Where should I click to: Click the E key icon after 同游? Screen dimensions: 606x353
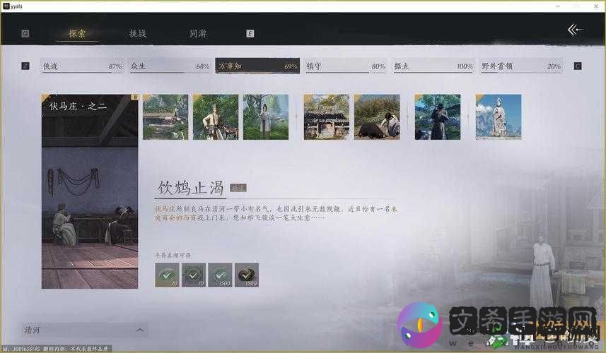tap(250, 34)
